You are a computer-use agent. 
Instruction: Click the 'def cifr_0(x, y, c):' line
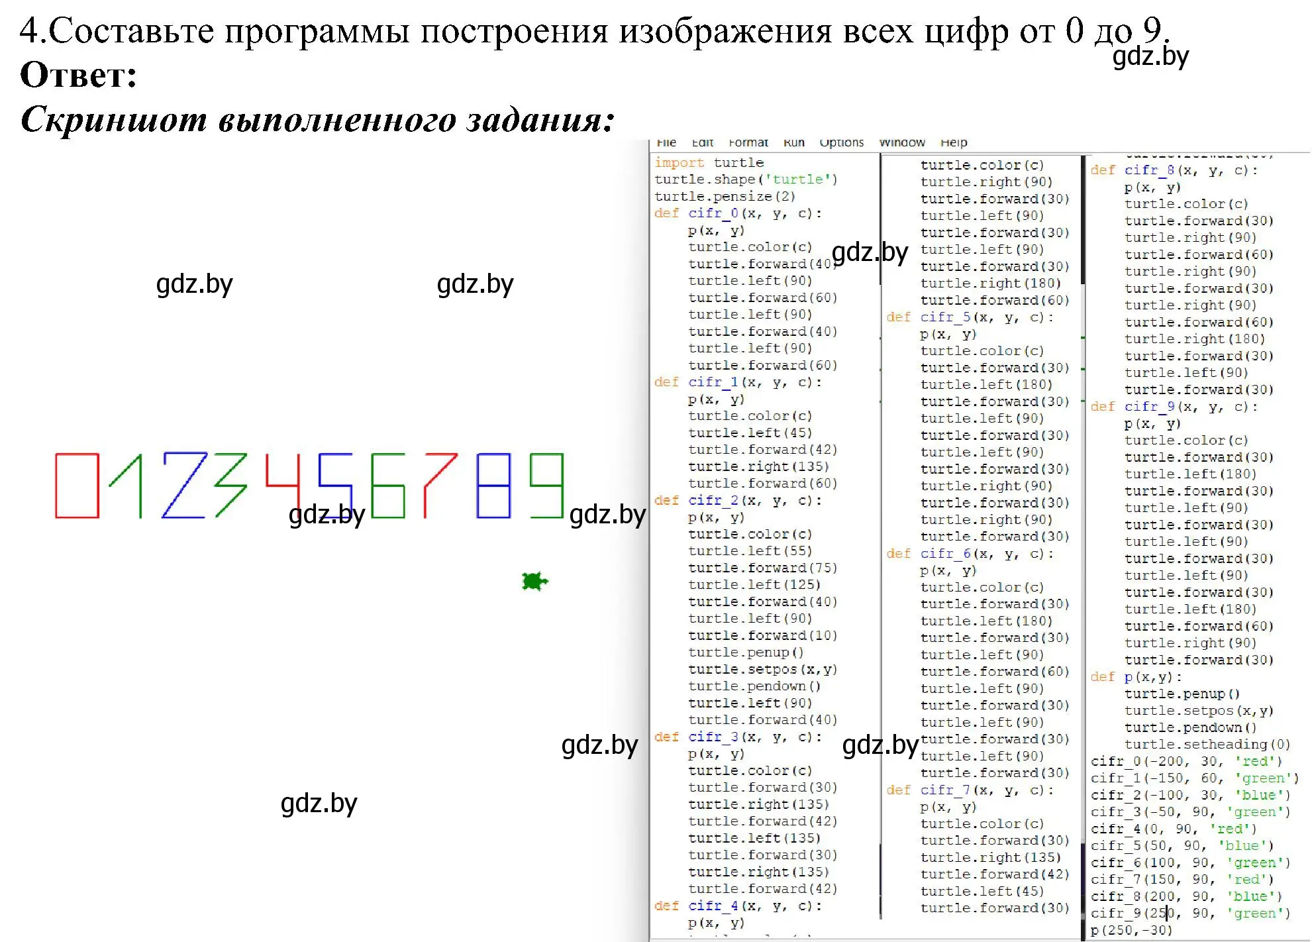click(738, 213)
